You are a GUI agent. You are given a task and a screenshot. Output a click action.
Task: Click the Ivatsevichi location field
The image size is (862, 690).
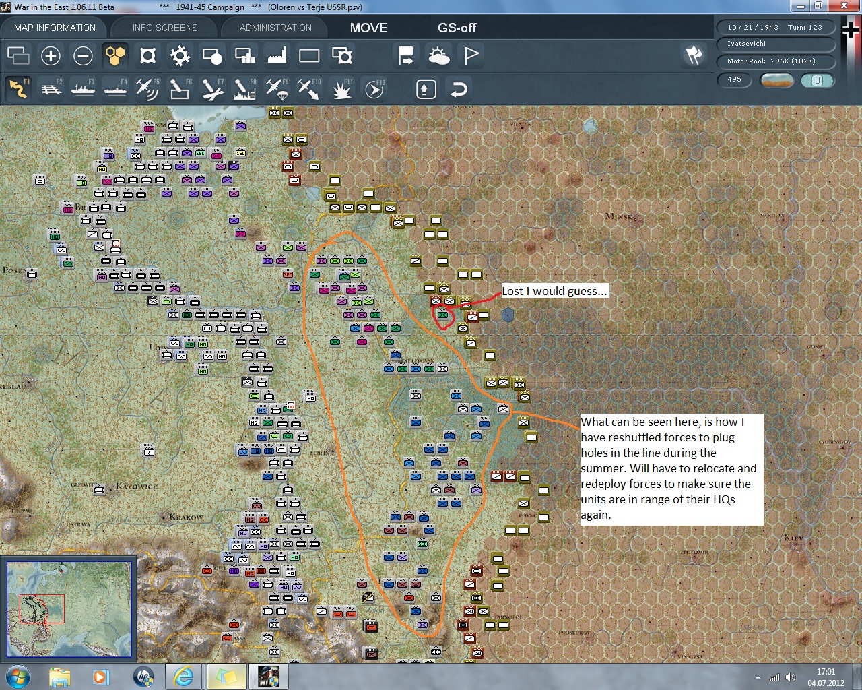775,44
